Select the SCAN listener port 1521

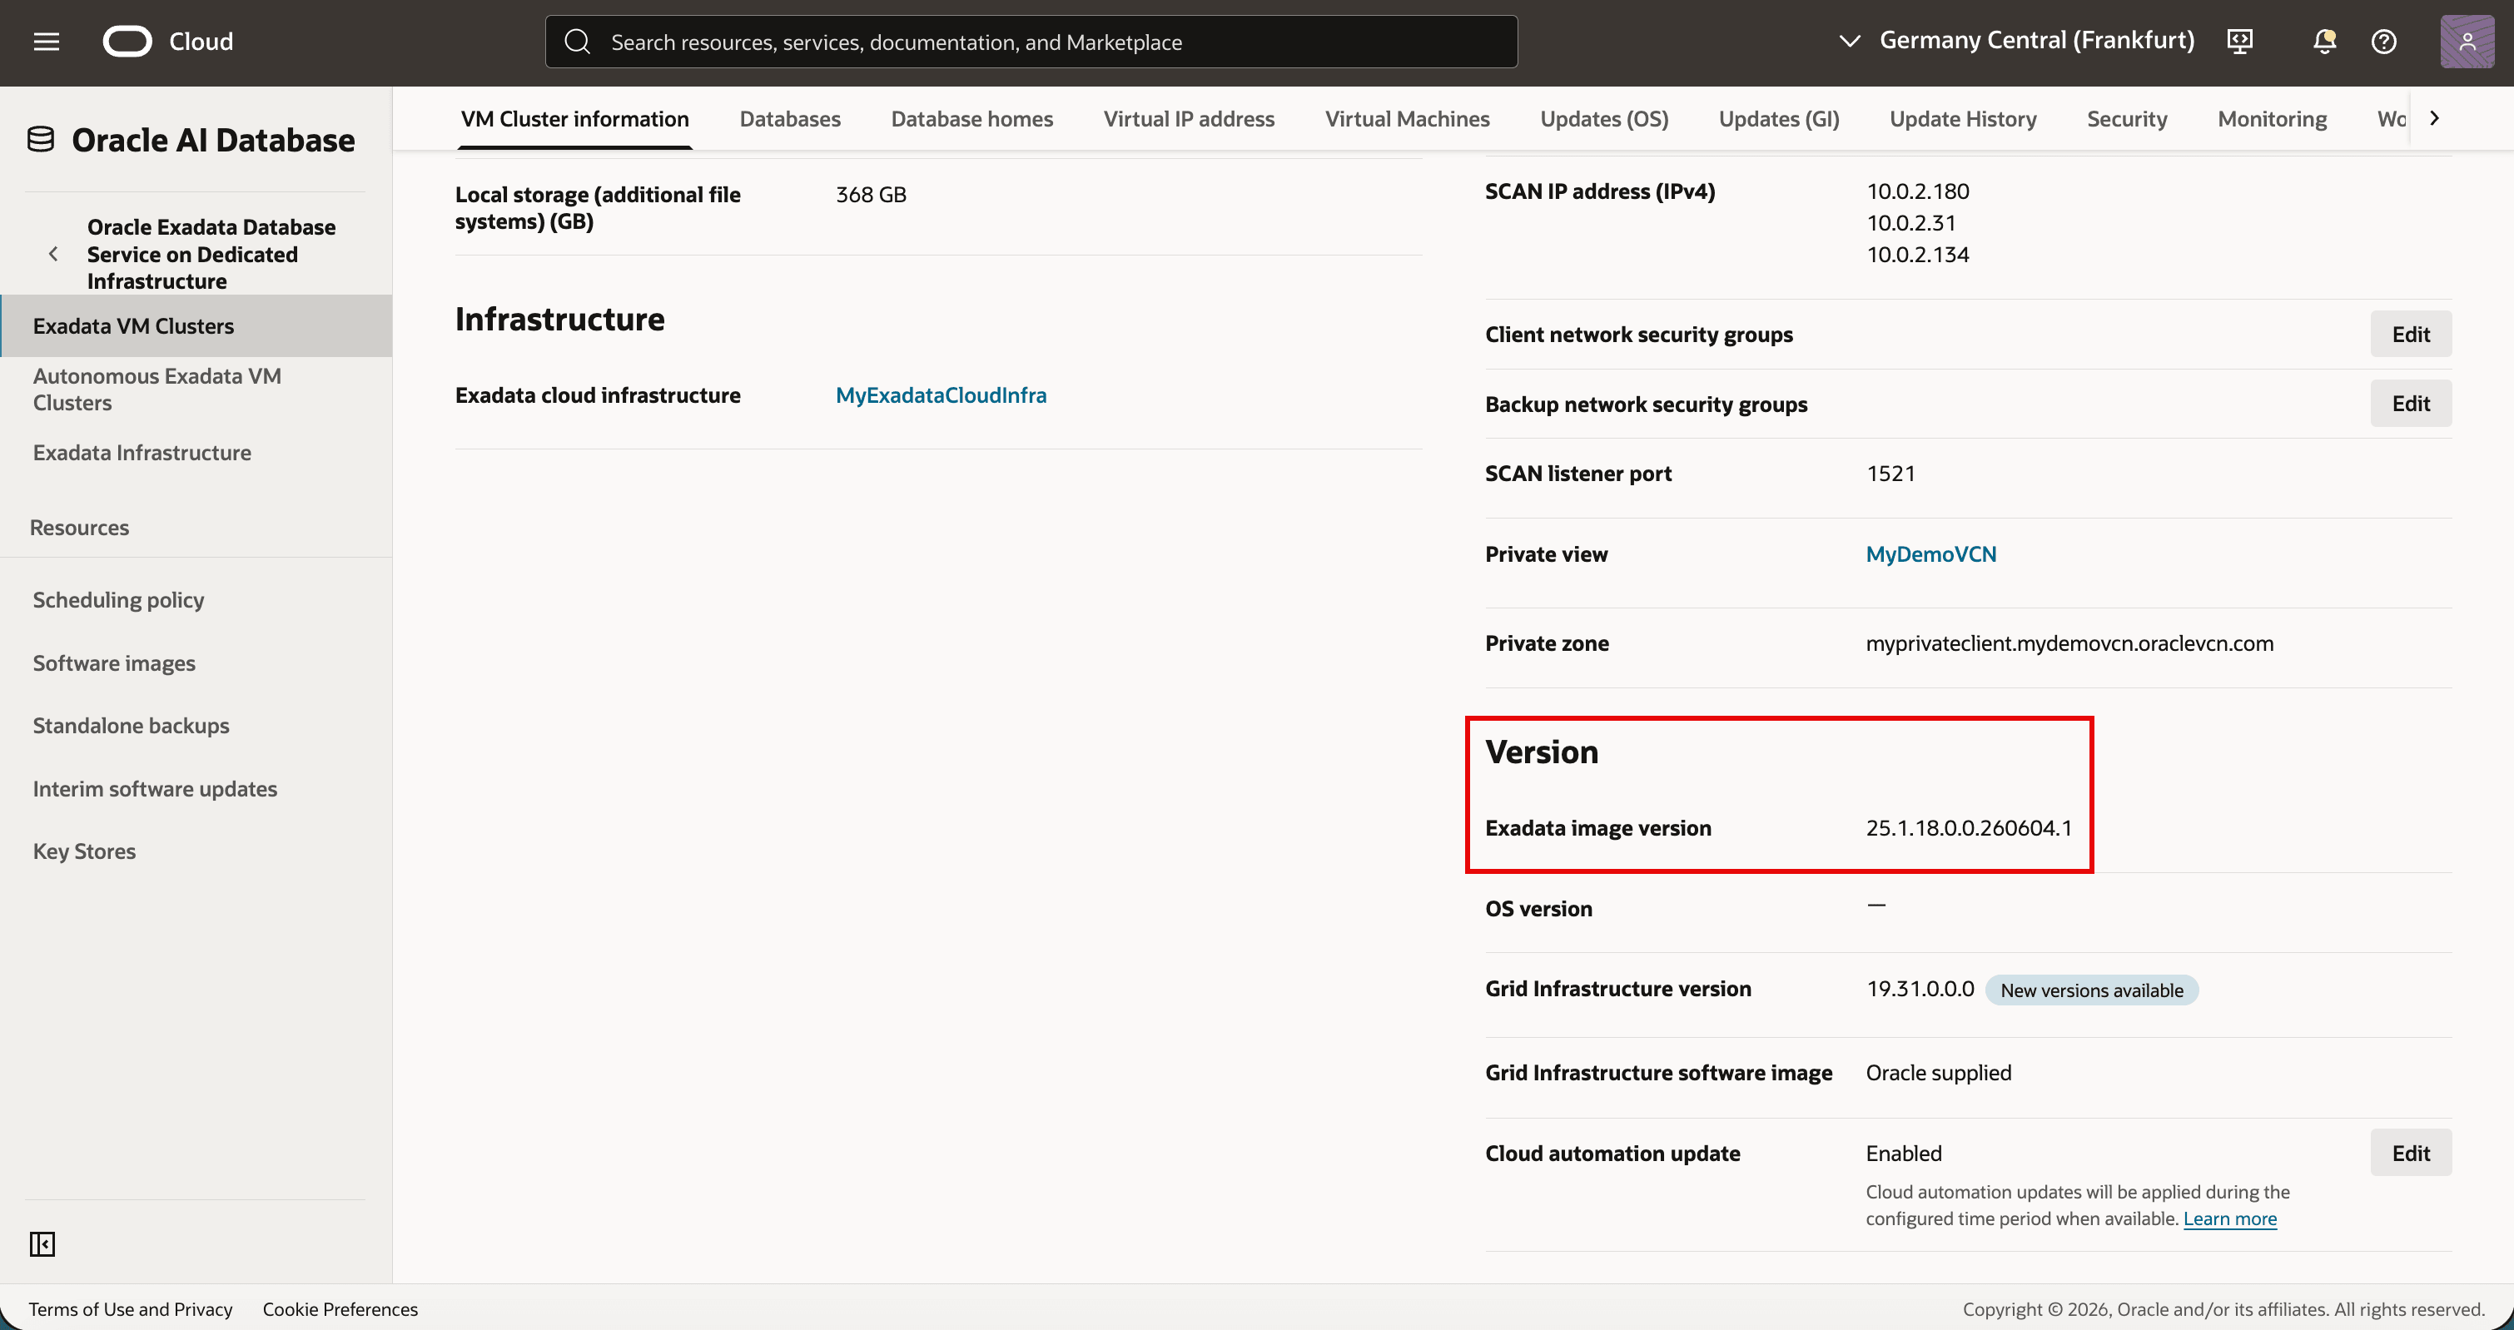(1890, 474)
